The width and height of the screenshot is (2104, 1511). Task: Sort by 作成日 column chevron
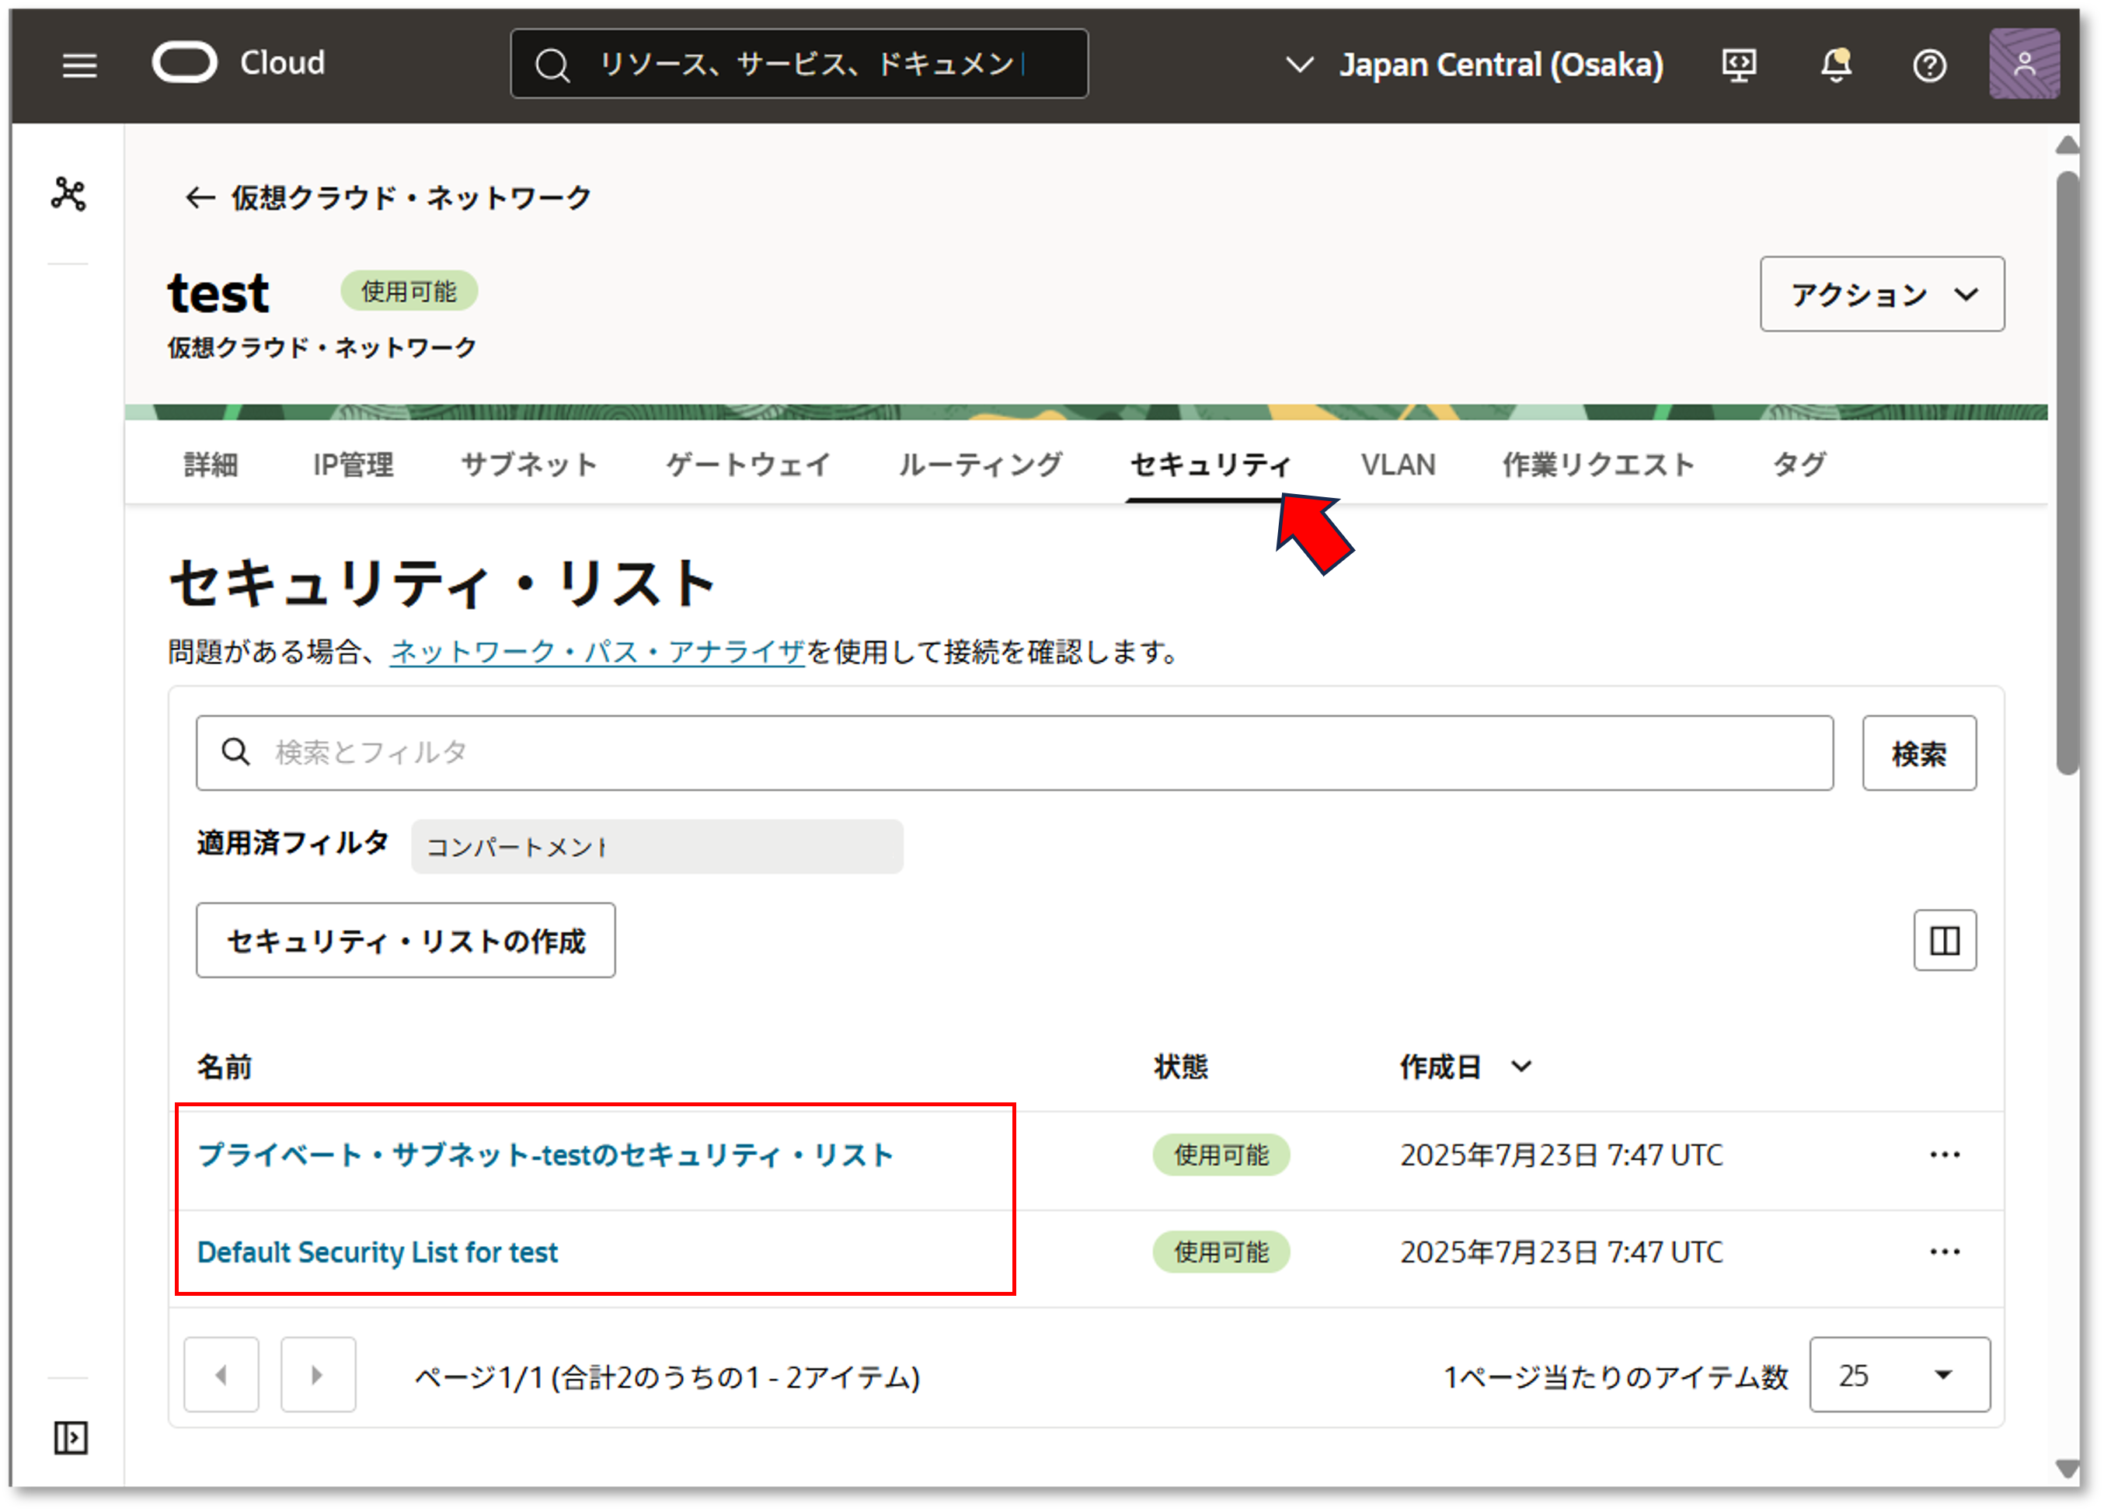1521,1067
